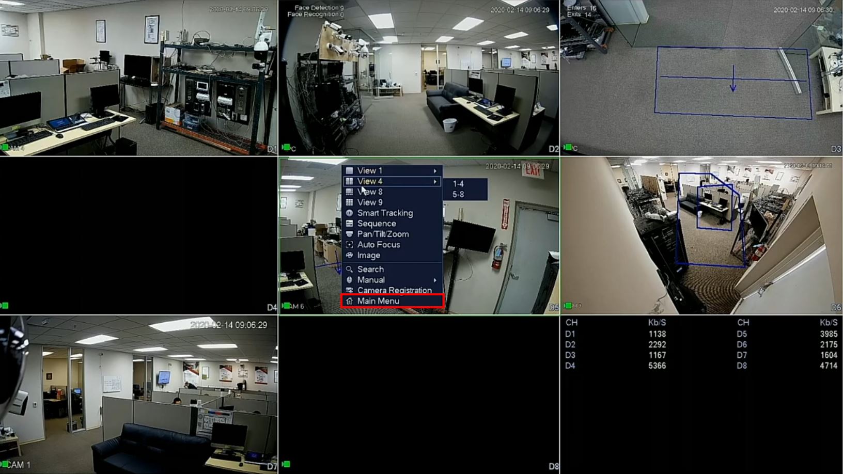Click the green record status icon in channel D6

click(x=568, y=306)
